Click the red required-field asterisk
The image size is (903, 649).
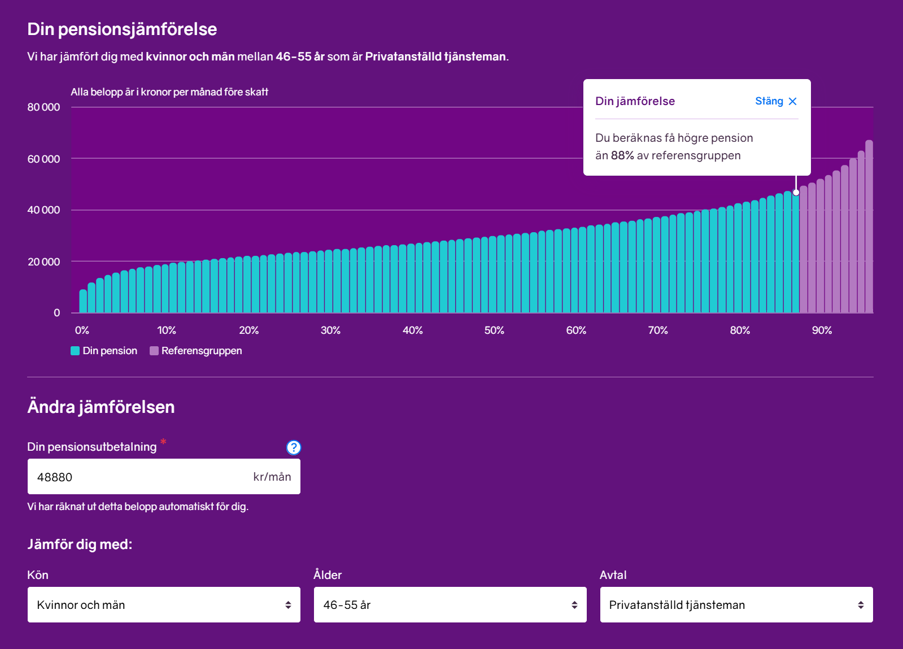point(163,442)
